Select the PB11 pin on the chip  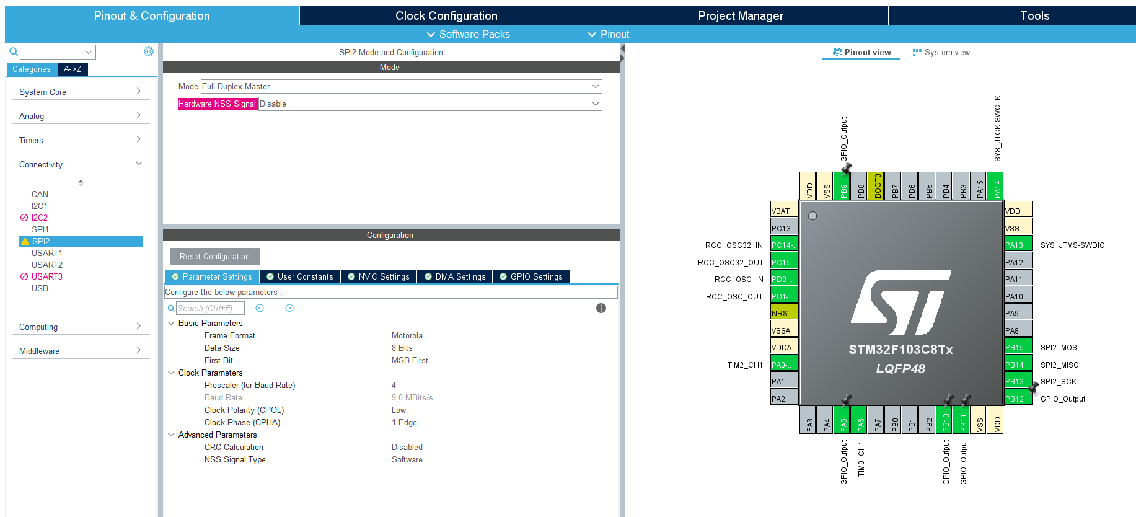click(961, 420)
